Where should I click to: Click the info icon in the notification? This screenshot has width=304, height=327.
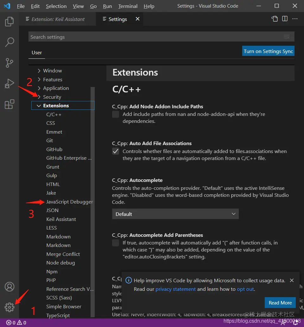[x=129, y=280]
